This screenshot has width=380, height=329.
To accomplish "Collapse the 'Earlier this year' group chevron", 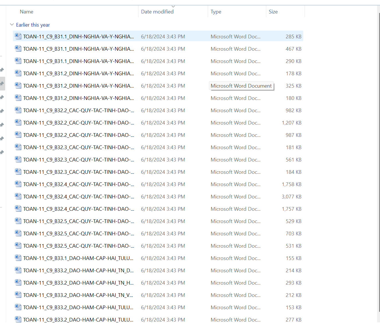I will (x=12, y=25).
